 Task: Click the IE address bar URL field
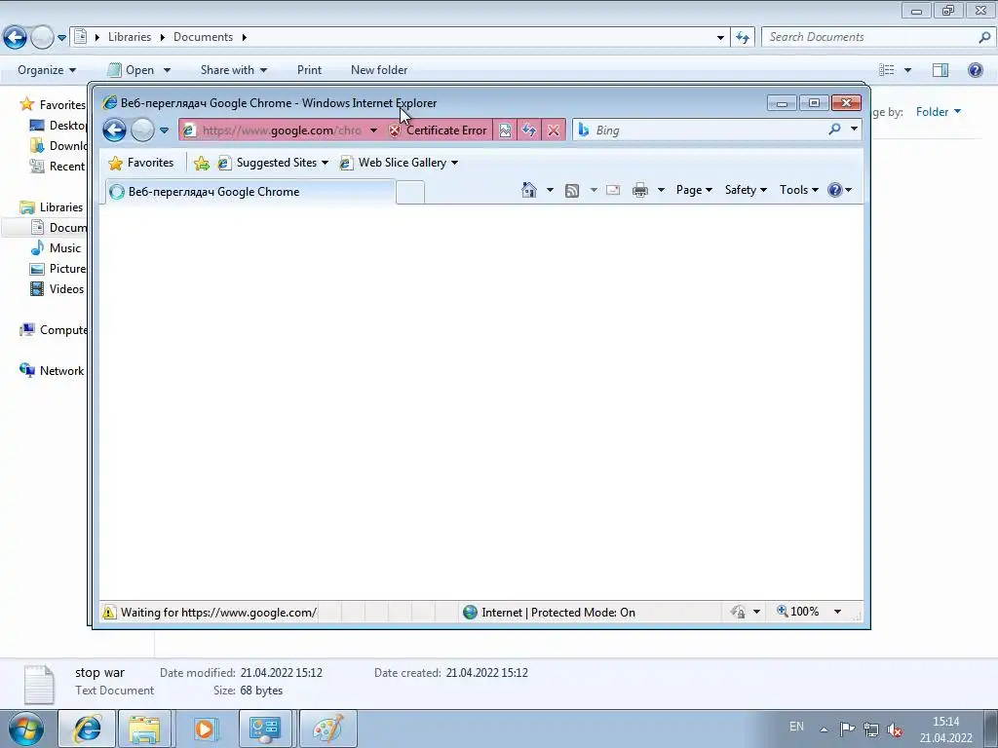(x=282, y=131)
